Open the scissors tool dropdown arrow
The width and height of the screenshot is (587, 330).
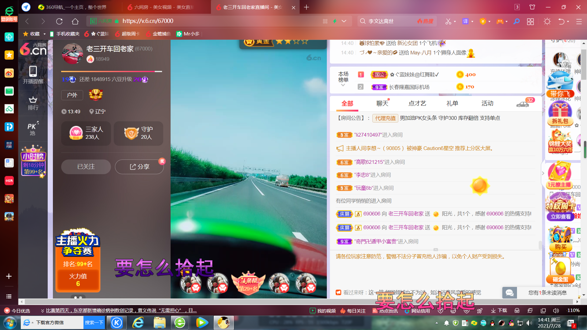click(455, 22)
